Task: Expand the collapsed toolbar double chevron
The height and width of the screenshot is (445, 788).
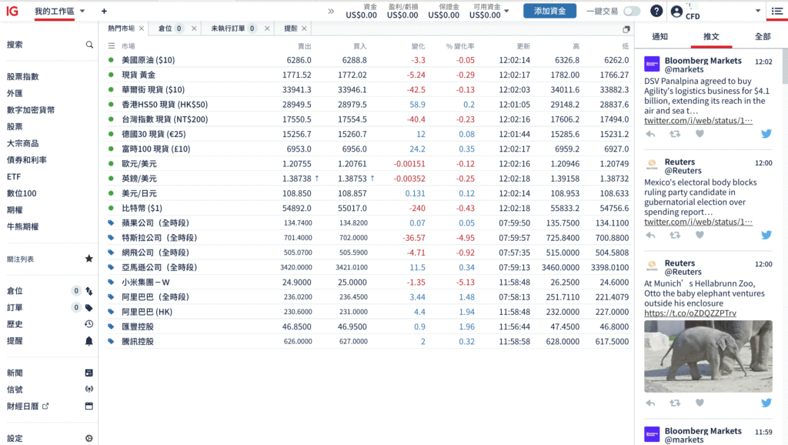Action: [331, 11]
